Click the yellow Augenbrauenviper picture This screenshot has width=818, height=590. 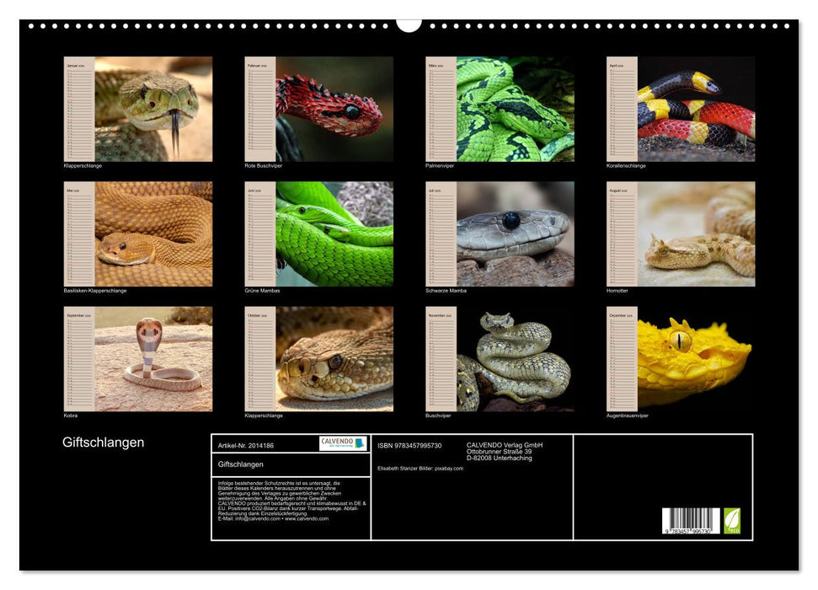coord(696,358)
